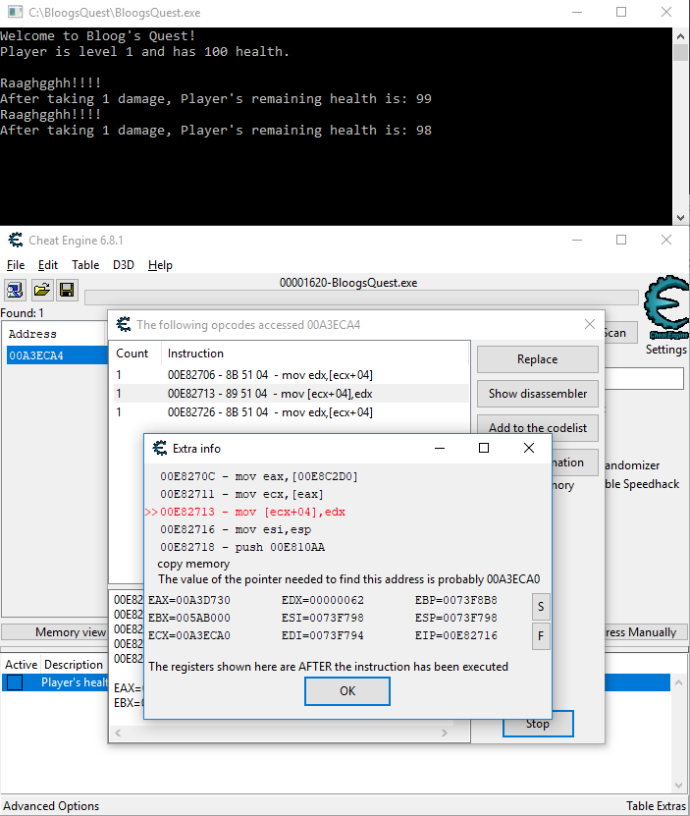Click Description column header

(x=74, y=665)
